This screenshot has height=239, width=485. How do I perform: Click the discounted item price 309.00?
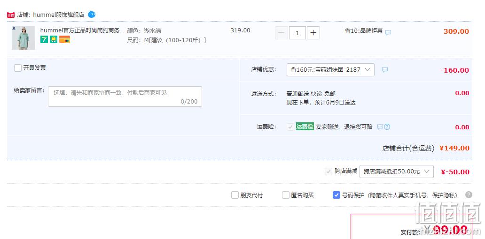[456, 31]
